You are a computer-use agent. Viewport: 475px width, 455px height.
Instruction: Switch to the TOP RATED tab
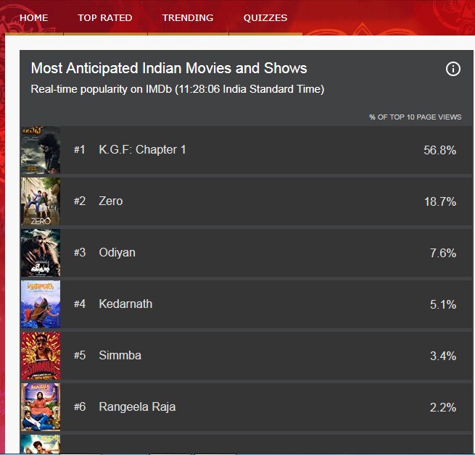pyautogui.click(x=105, y=18)
